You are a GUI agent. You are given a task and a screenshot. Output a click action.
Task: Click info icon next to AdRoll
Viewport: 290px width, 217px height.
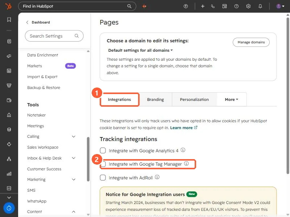pos(157,177)
